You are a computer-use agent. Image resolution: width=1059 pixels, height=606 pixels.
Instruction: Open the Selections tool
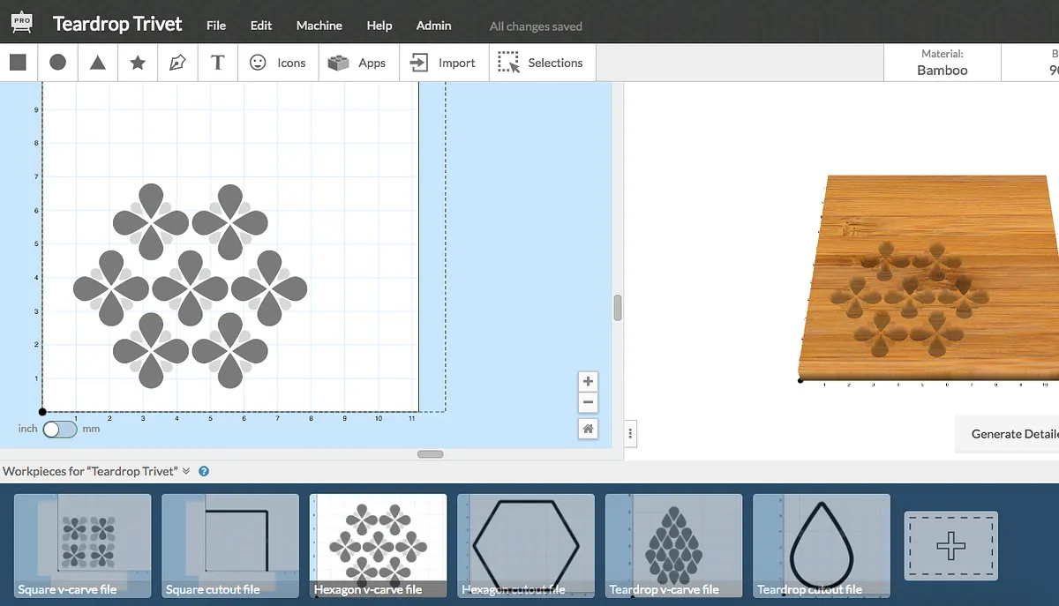pyautogui.click(x=541, y=63)
